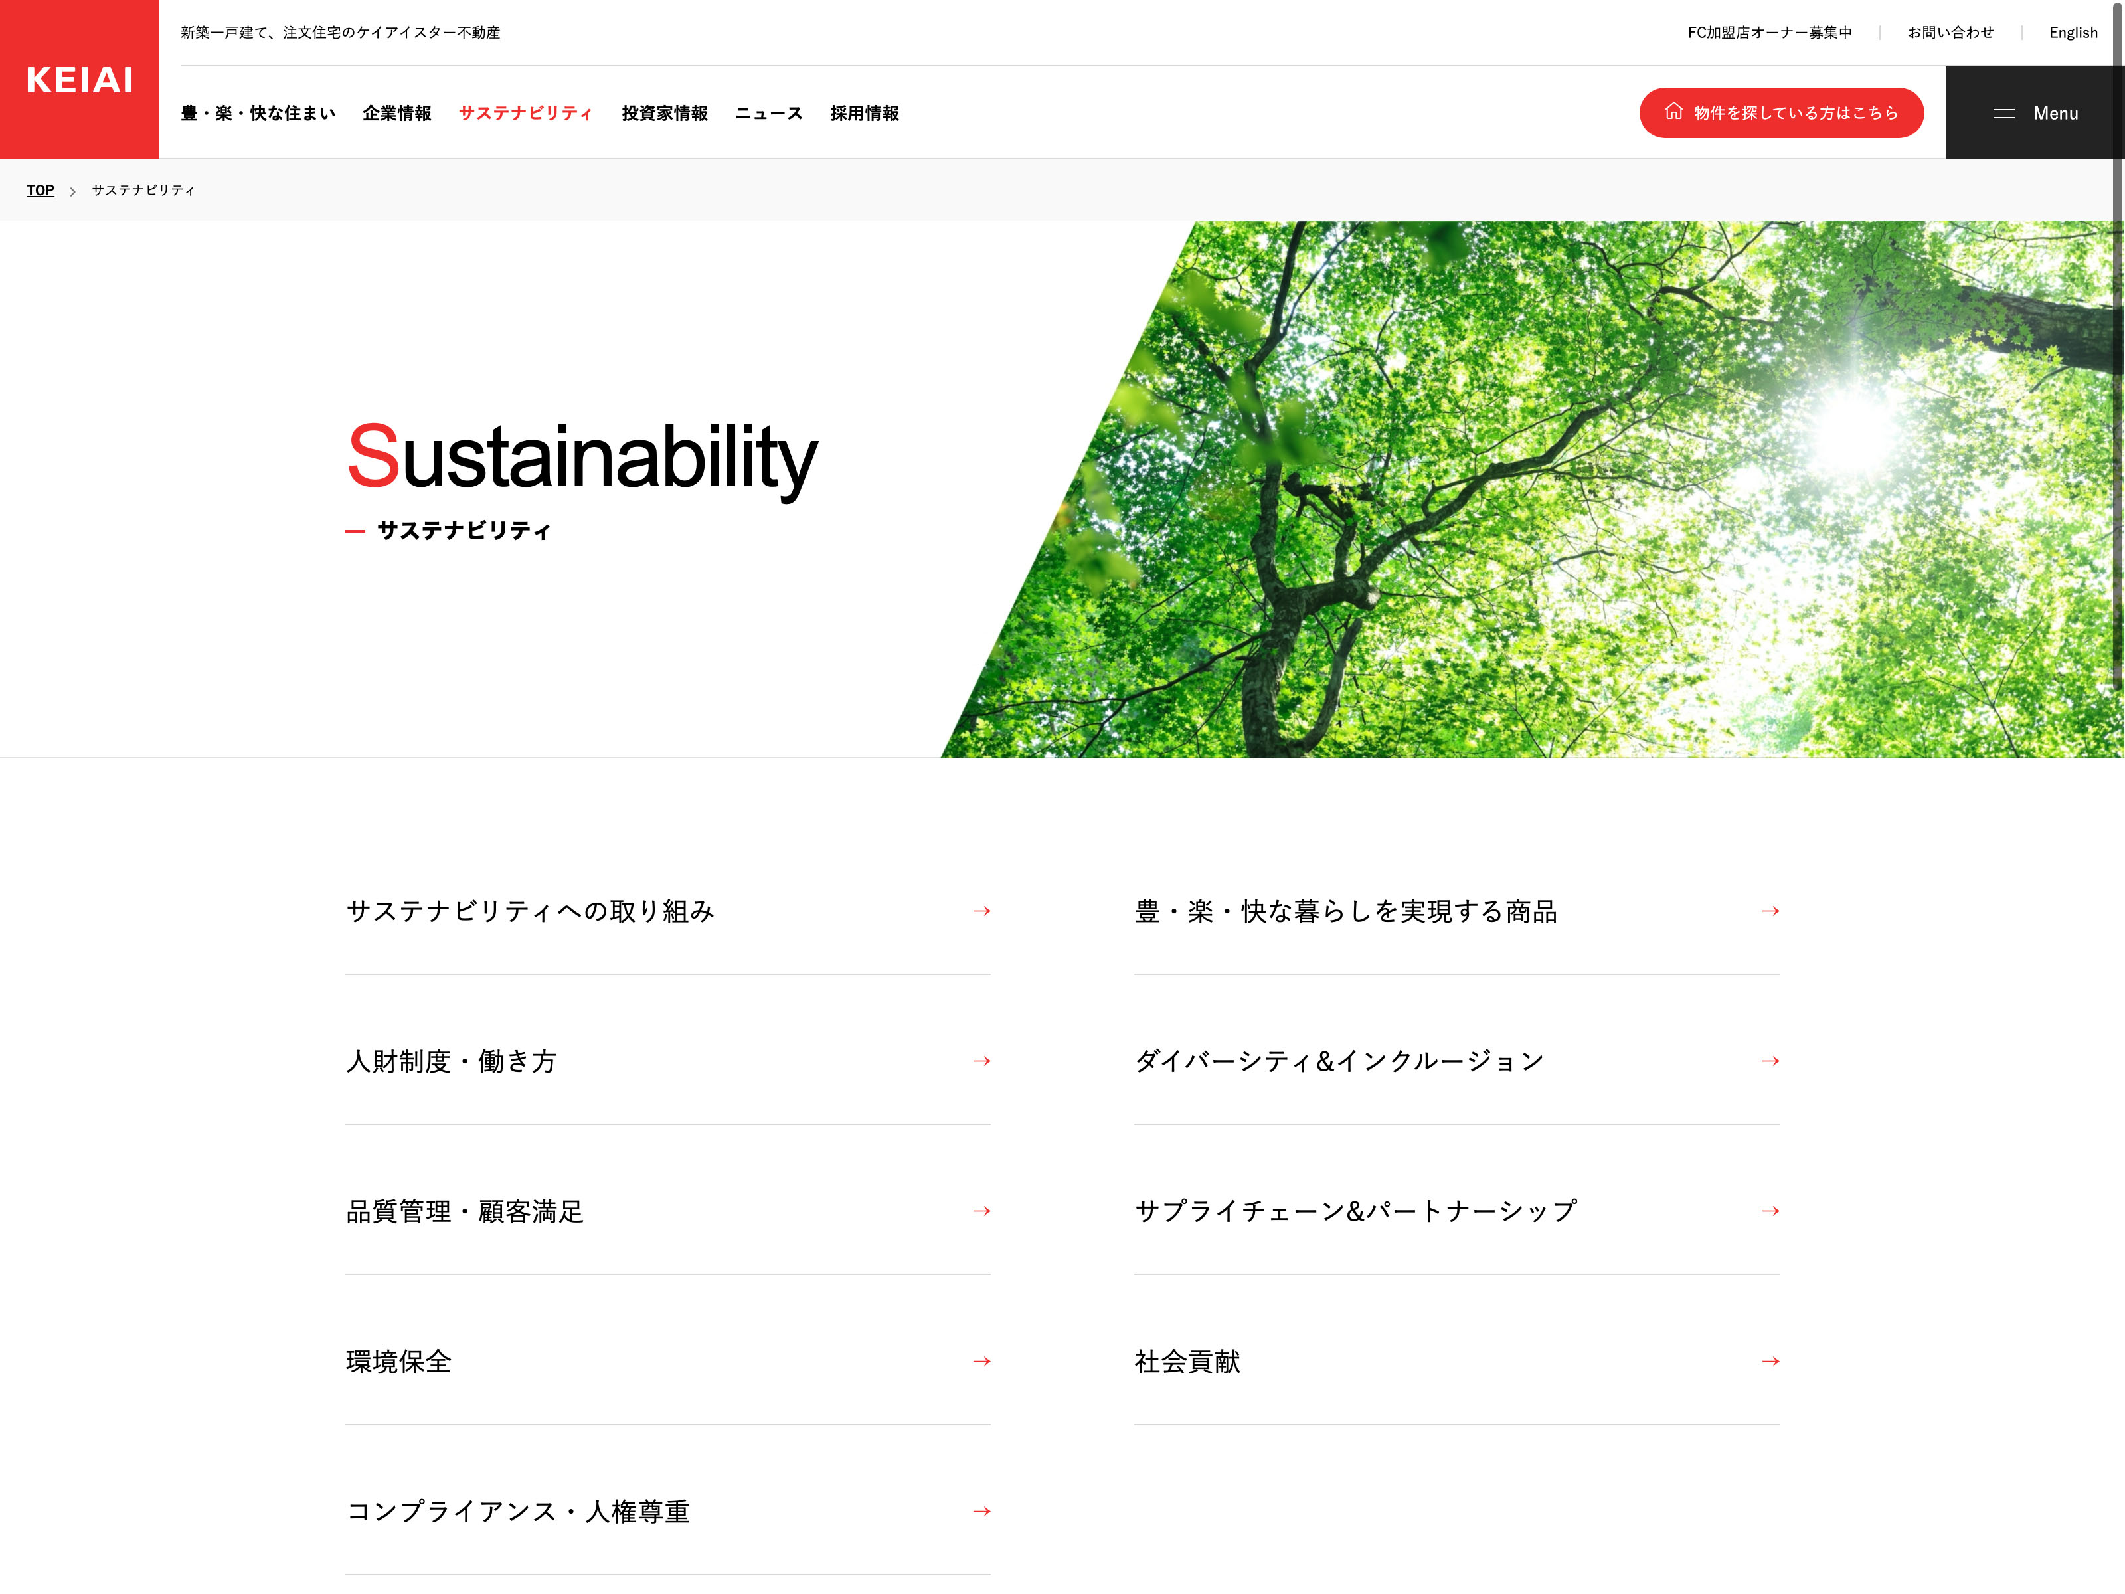Viewport: 2125px width, 1594px height.
Task: Click the KEIAI logo
Action: coord(80,80)
